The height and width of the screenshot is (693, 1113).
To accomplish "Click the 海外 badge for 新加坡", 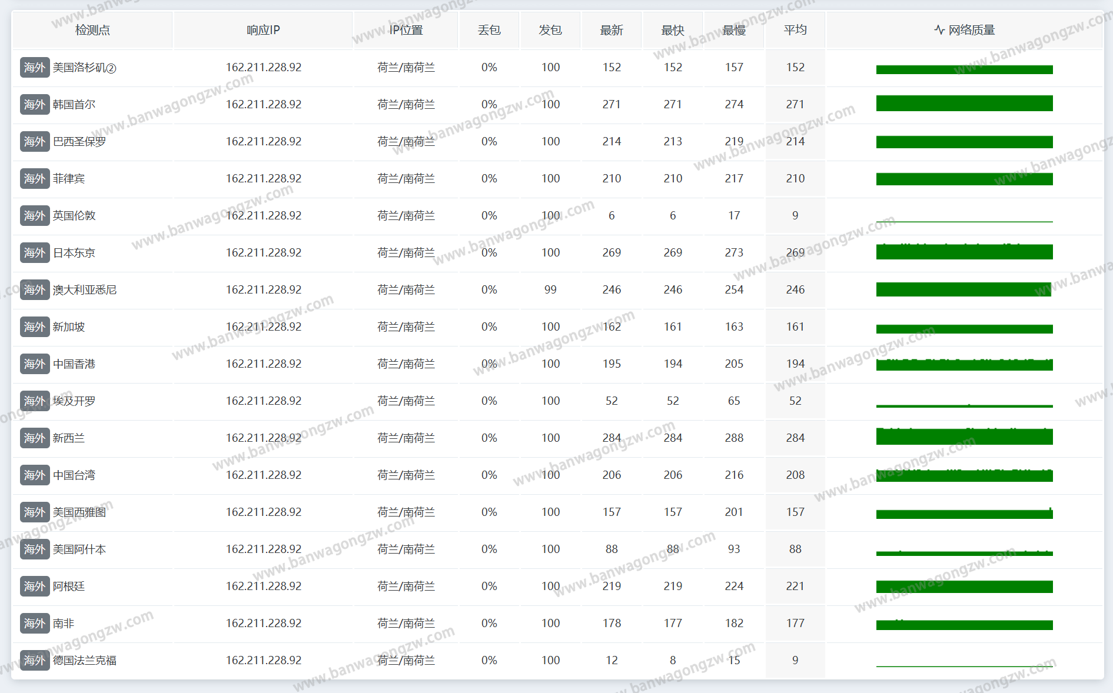I will [x=35, y=327].
